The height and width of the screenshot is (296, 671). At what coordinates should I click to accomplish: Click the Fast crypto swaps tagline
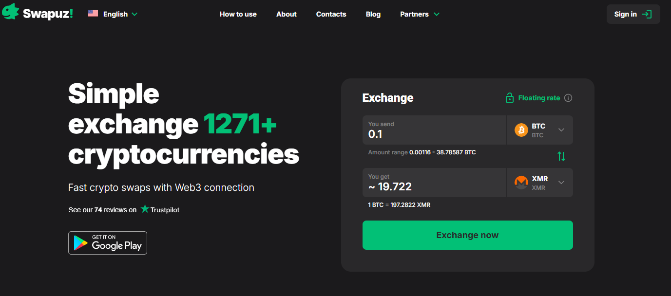coord(161,187)
